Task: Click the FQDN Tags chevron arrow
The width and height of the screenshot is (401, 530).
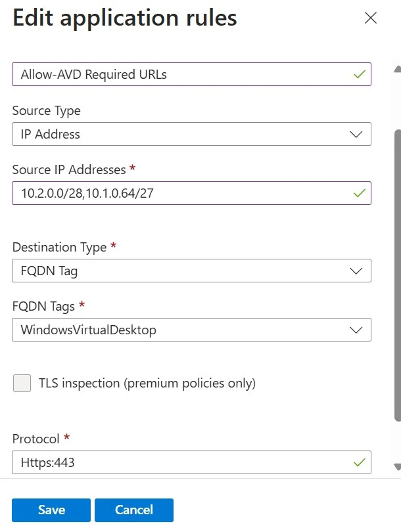Action: pyautogui.click(x=356, y=330)
